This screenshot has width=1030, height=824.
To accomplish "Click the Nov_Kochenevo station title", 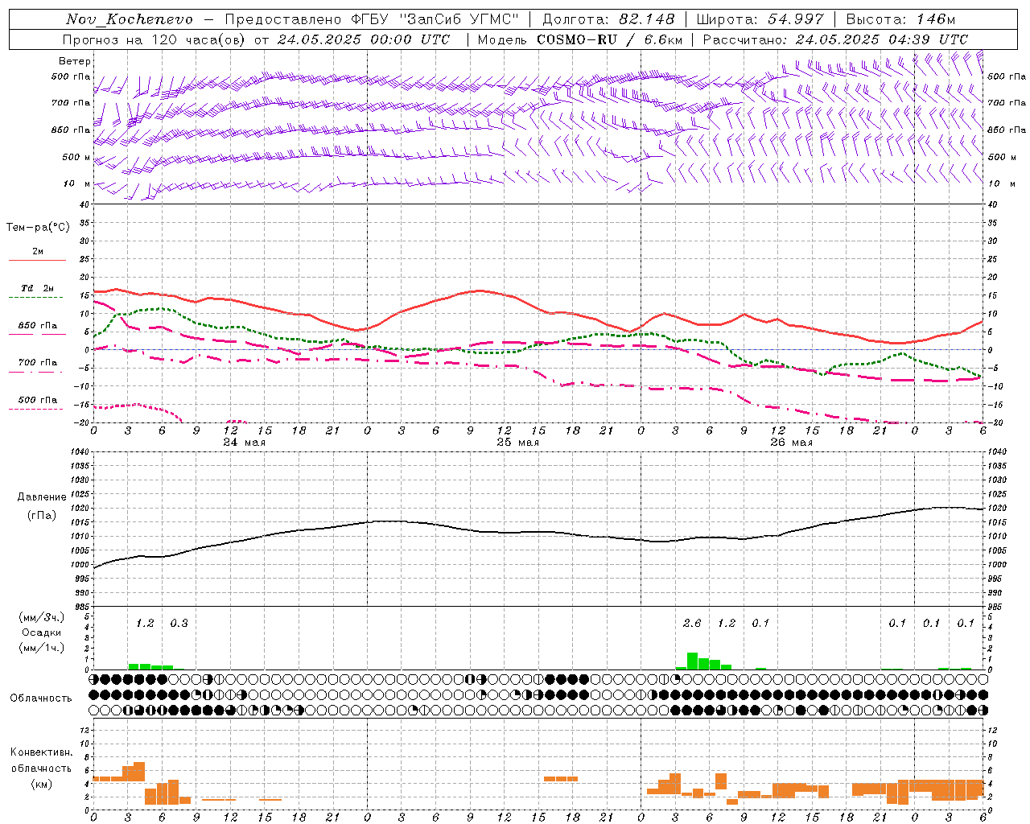I will click(129, 19).
